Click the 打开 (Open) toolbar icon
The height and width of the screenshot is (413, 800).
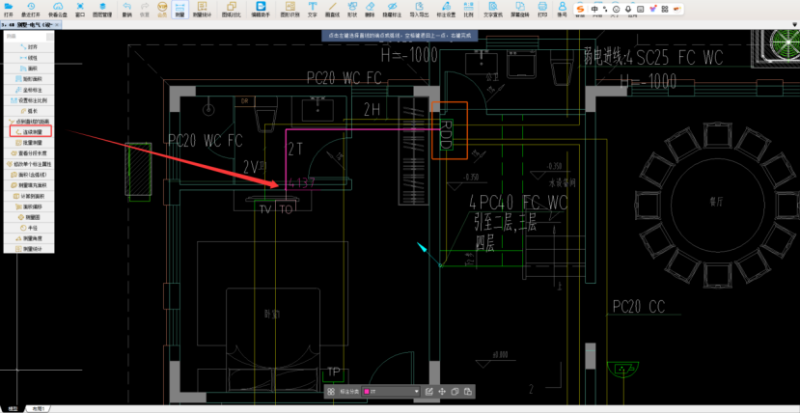9,10
